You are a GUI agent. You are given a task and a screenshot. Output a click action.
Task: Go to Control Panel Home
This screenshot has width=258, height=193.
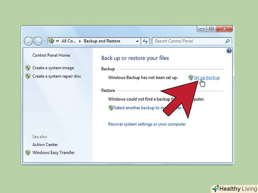(x=51, y=55)
